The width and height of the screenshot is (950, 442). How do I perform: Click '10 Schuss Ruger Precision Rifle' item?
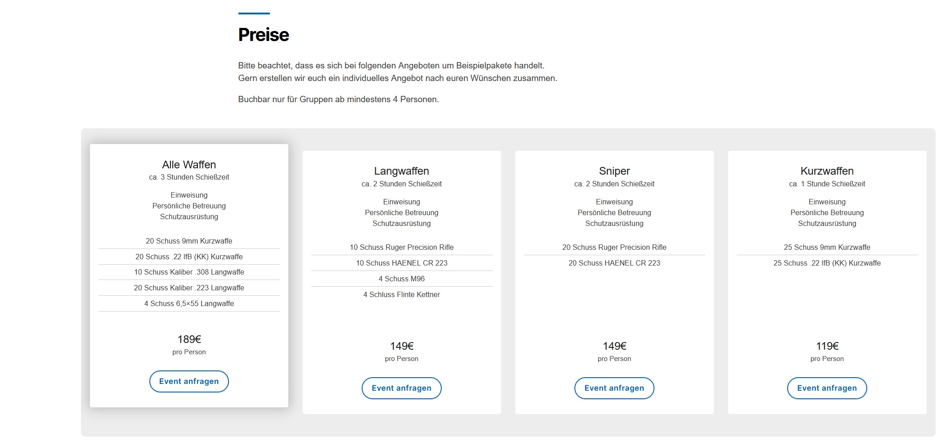click(x=401, y=247)
